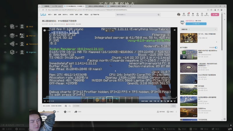Viewport: 233px width, 131px height.
Task: Open the notes icon below video
Action: point(168,112)
